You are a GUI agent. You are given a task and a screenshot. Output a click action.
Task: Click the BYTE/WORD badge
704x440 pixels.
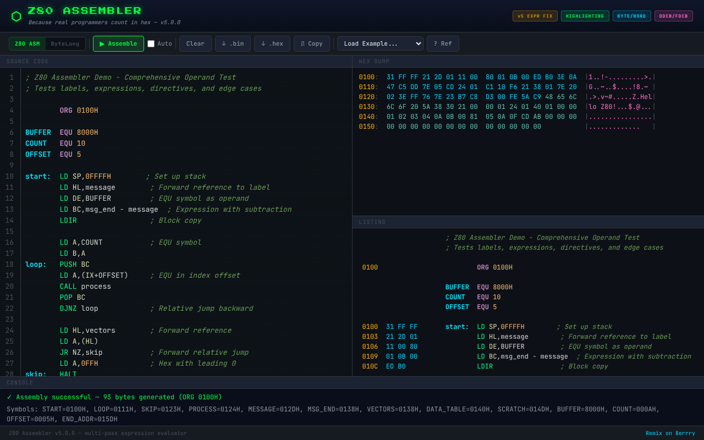[x=632, y=16]
